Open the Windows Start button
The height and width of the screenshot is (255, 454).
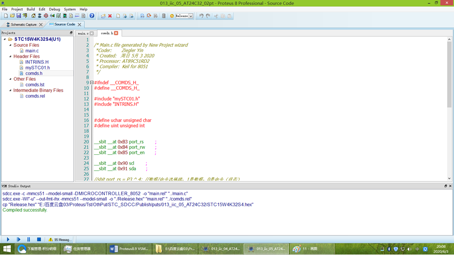[x=7, y=249]
